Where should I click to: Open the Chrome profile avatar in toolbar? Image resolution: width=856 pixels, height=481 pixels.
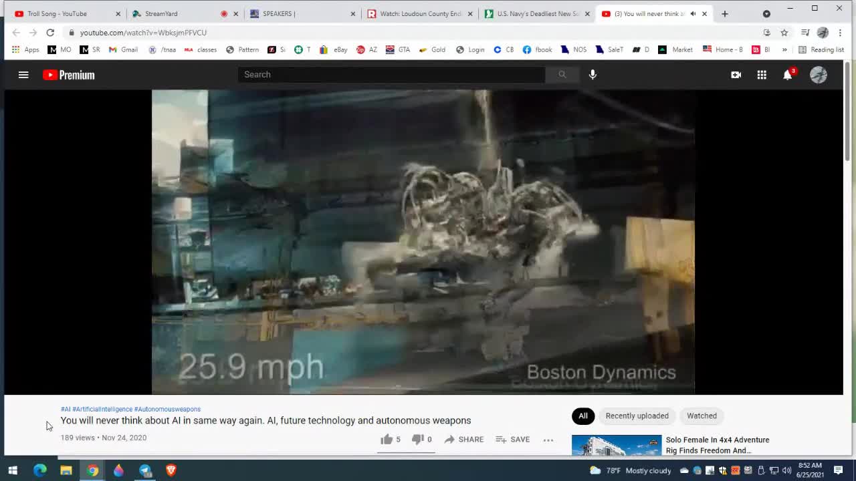(x=823, y=32)
